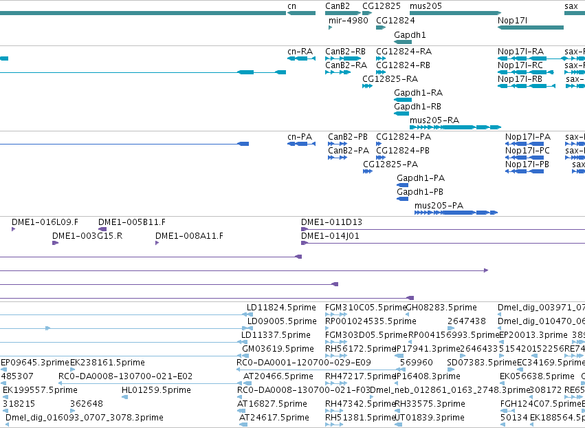
Task: Open the AT16827.5prime EST label
Action: pyautogui.click(x=272, y=404)
